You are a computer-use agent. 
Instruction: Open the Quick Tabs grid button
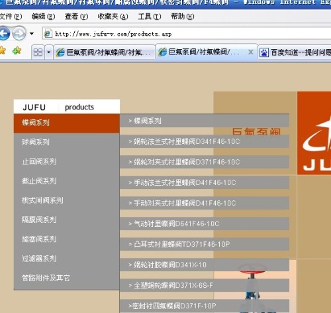click(38, 52)
